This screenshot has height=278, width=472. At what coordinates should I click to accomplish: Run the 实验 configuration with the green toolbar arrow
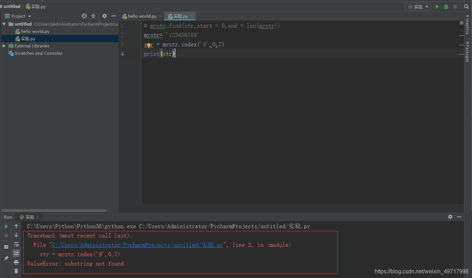(x=437, y=7)
